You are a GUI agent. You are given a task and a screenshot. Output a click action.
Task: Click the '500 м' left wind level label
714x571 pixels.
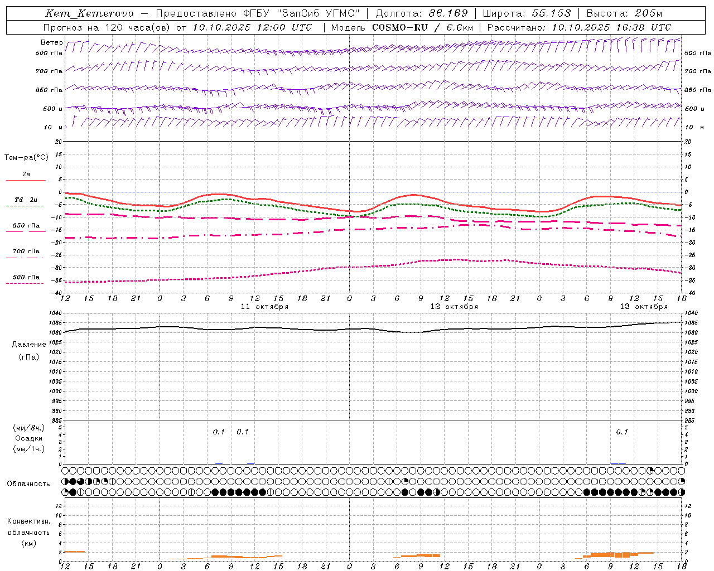click(x=53, y=109)
